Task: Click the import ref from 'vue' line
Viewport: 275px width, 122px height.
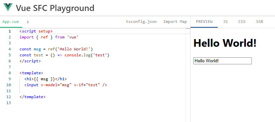Action: [x=49, y=37]
